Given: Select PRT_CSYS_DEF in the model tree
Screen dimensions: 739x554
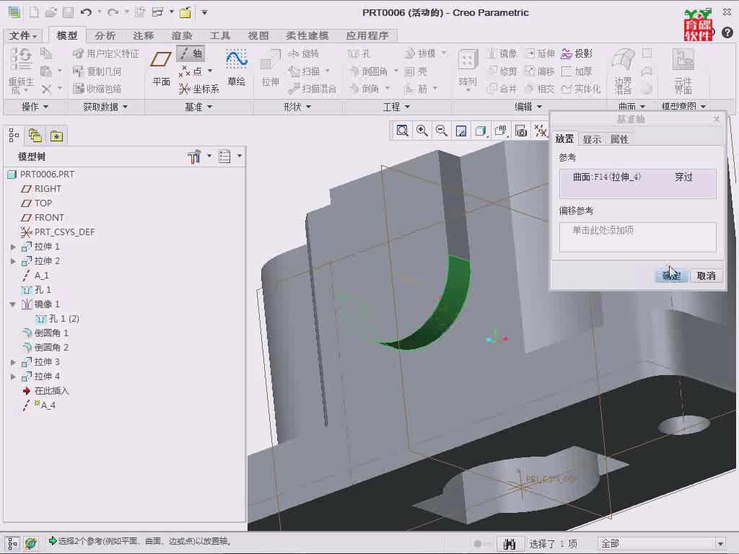Looking at the screenshot, I should point(58,232).
